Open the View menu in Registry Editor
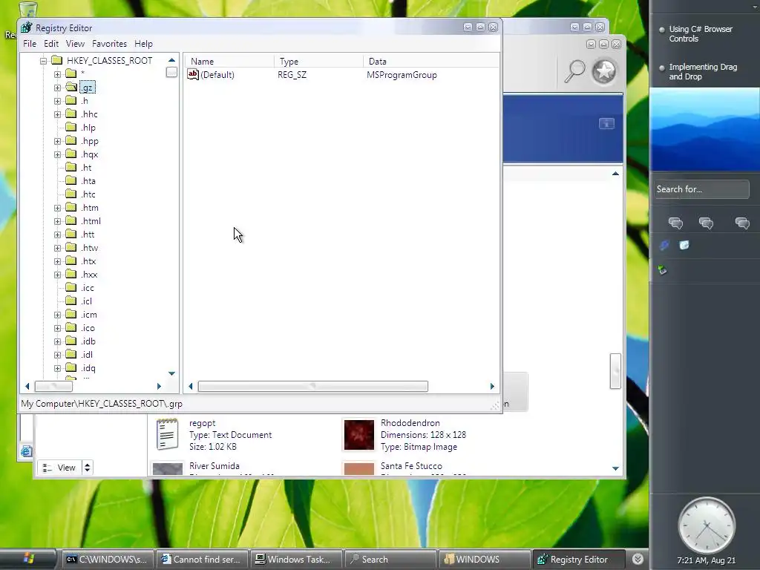The width and height of the screenshot is (760, 570). [x=75, y=44]
